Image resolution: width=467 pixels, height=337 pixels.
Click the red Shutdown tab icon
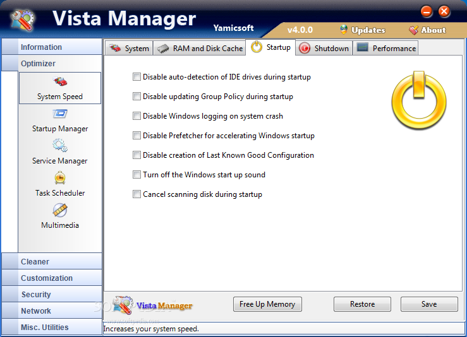[x=305, y=48]
